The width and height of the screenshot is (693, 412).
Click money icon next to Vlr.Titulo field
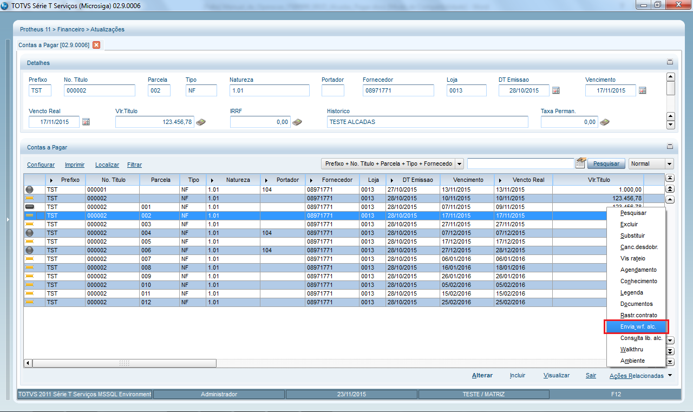(201, 122)
